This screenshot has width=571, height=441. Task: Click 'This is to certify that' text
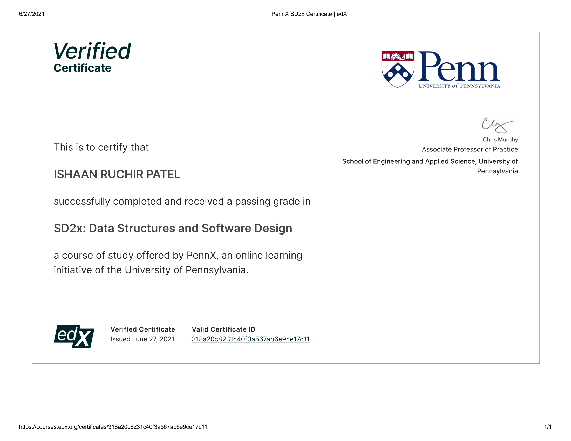[101, 147]
